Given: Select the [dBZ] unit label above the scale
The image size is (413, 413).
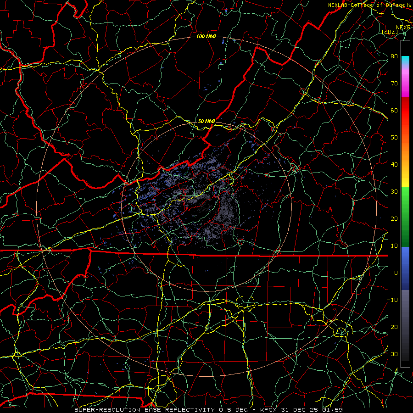Looking at the screenshot, I should [x=390, y=32].
